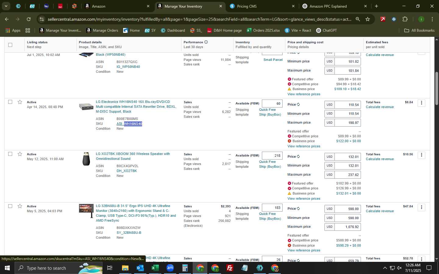This screenshot has width=439, height=274.
Task: Switch to the Pricing CMS tab
Action: pos(262,6)
